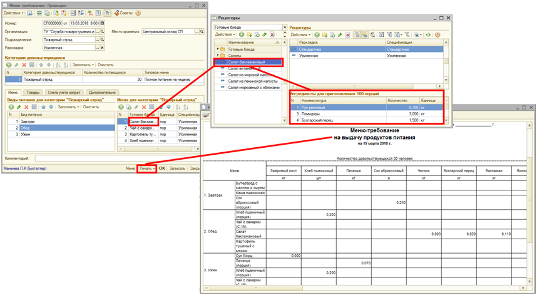Click the help question mark in Меню-требование toolbar
537x295 pixels.
(x=138, y=13)
